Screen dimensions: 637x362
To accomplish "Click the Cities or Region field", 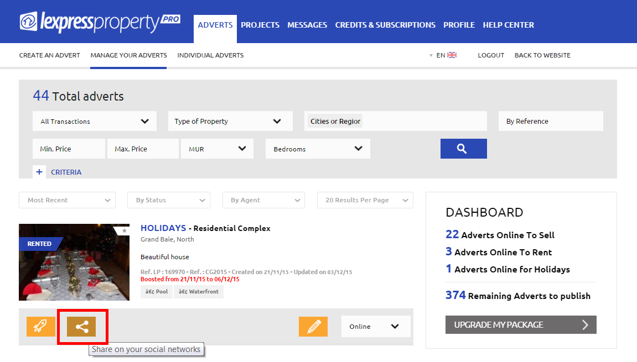I will point(396,122).
